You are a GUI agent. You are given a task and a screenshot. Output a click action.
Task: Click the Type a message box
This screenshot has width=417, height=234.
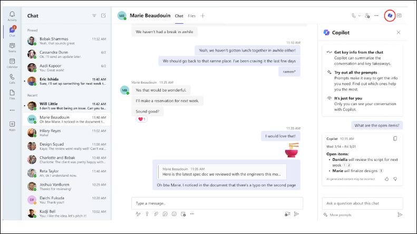[217, 203]
